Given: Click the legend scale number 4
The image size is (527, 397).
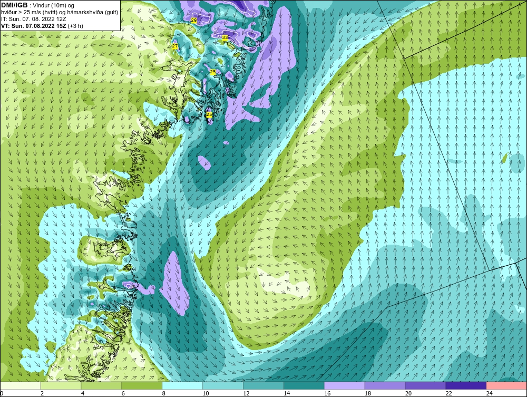Looking at the screenshot, I should coord(83,393).
